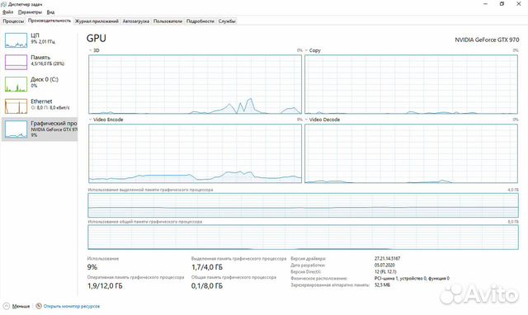
Task: Switch to the Процессы tab
Action: point(13,21)
